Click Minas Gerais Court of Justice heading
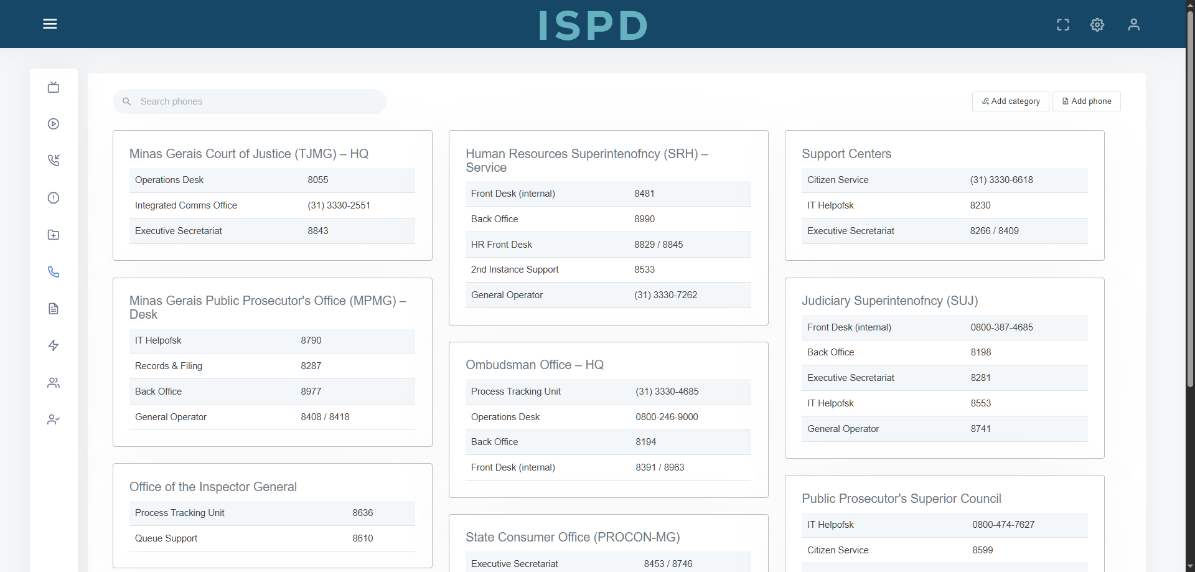The image size is (1195, 572). point(248,154)
